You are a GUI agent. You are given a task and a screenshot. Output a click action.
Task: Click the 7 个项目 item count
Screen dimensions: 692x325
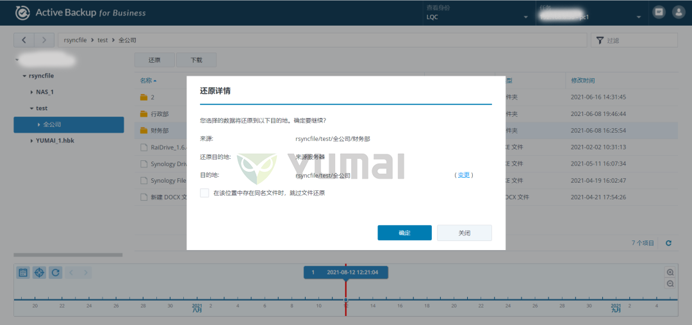coord(643,243)
